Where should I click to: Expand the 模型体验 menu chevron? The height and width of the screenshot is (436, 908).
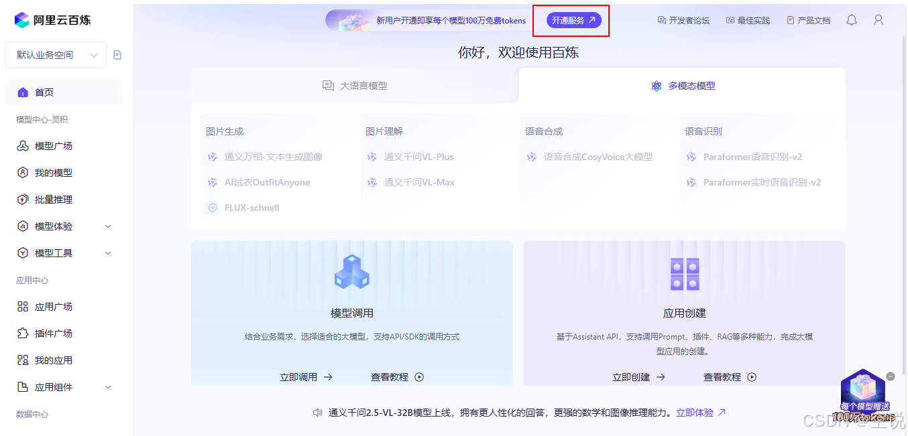(108, 226)
